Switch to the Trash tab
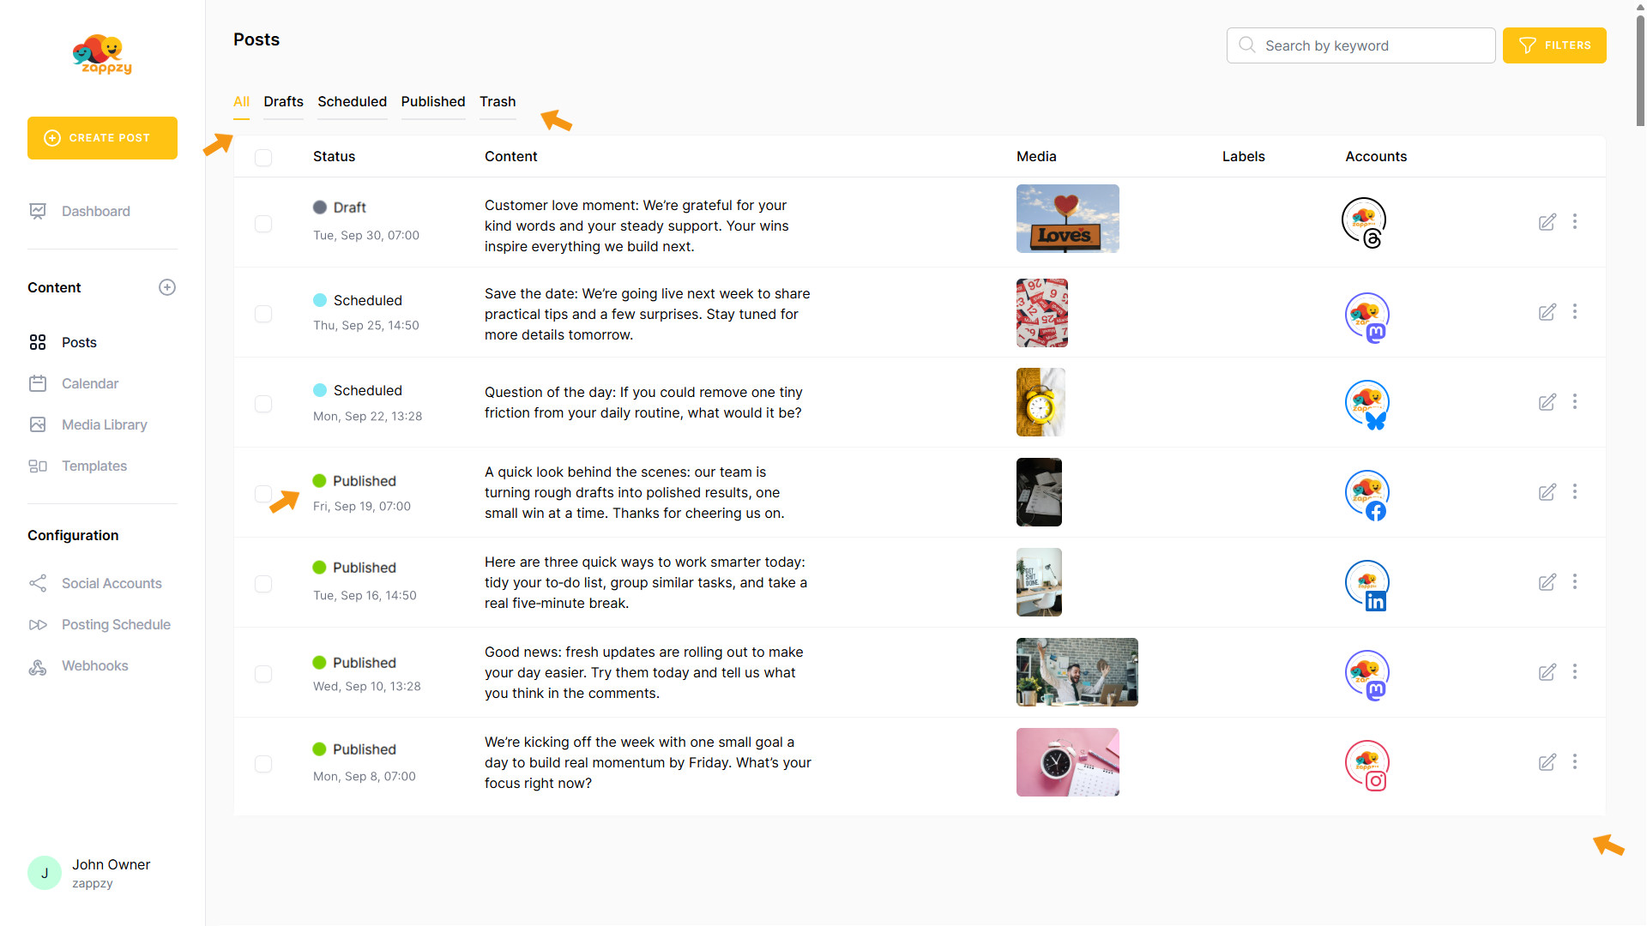Image resolution: width=1647 pixels, height=926 pixels. (x=498, y=101)
